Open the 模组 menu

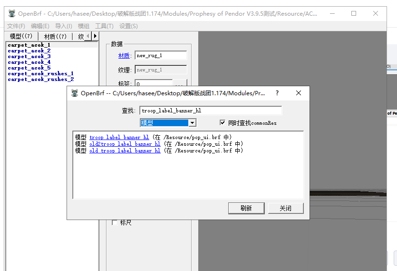tap(84, 26)
